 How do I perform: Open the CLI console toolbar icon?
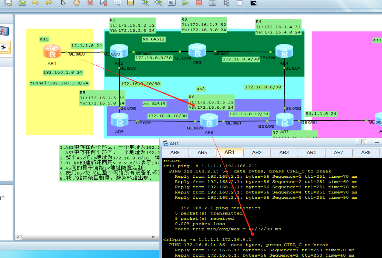pyautogui.click(x=254, y=3)
